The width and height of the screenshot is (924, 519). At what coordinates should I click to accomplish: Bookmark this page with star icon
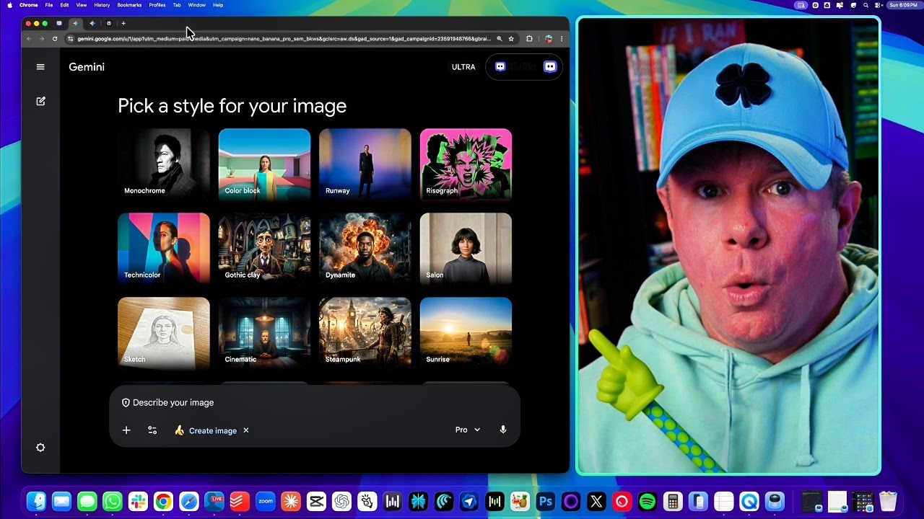pos(511,39)
